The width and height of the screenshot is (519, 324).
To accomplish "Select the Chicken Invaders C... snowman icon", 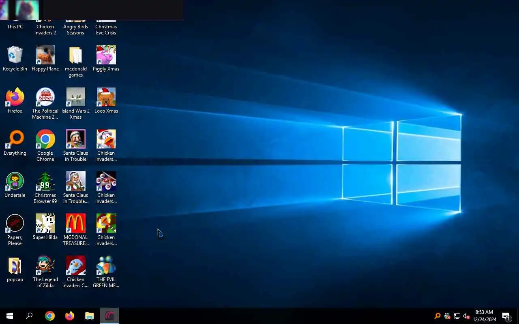I will (x=75, y=272).
